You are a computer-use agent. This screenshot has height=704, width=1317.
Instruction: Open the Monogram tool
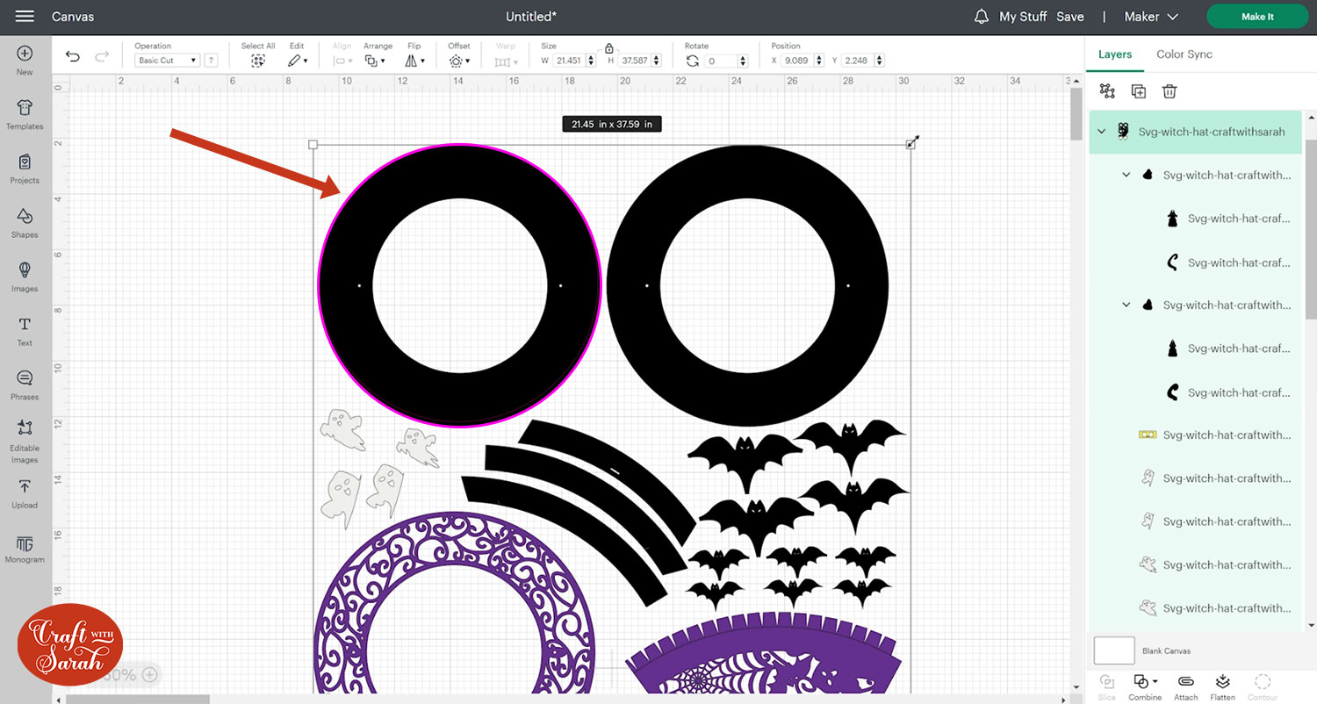point(25,548)
